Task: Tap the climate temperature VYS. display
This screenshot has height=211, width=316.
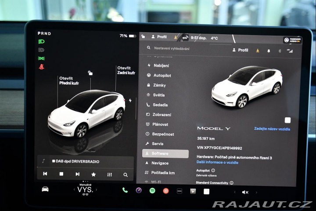Action: pyautogui.click(x=85, y=189)
